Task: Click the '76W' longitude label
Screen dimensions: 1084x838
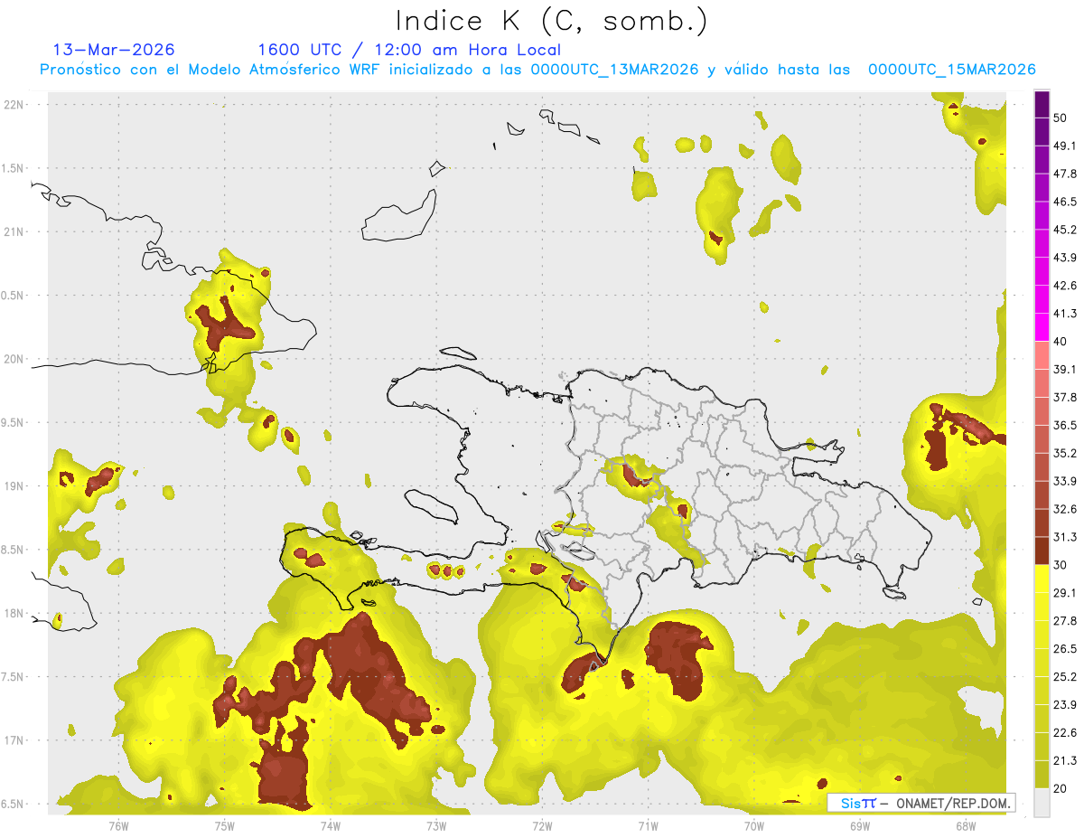Action: pyautogui.click(x=118, y=826)
